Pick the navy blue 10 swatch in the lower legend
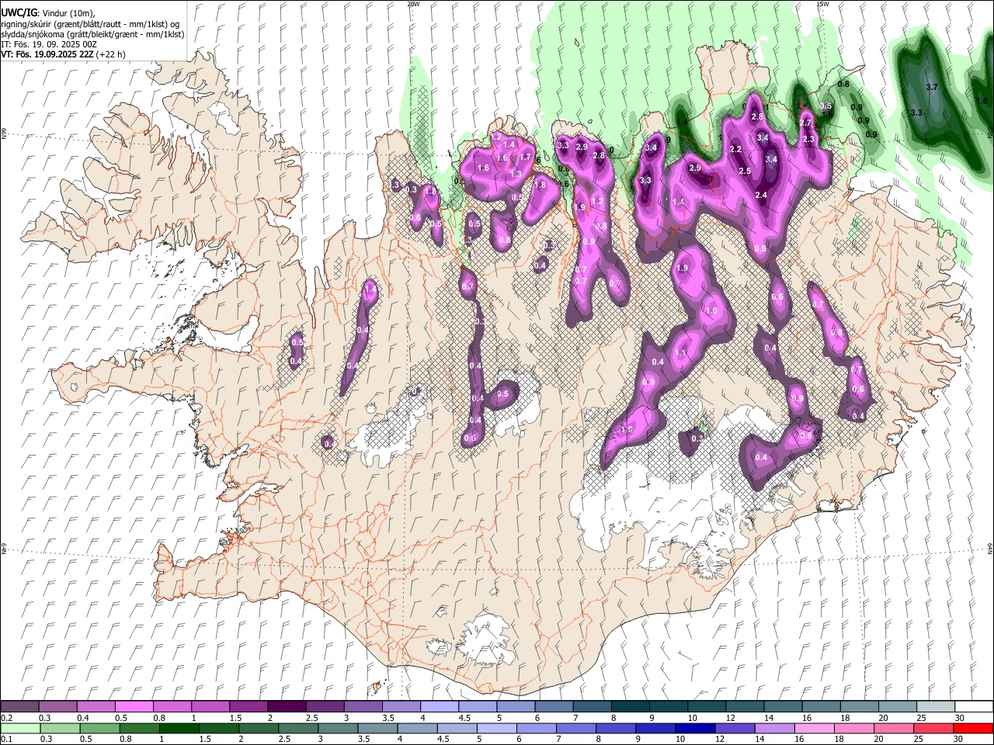 [x=695, y=728]
